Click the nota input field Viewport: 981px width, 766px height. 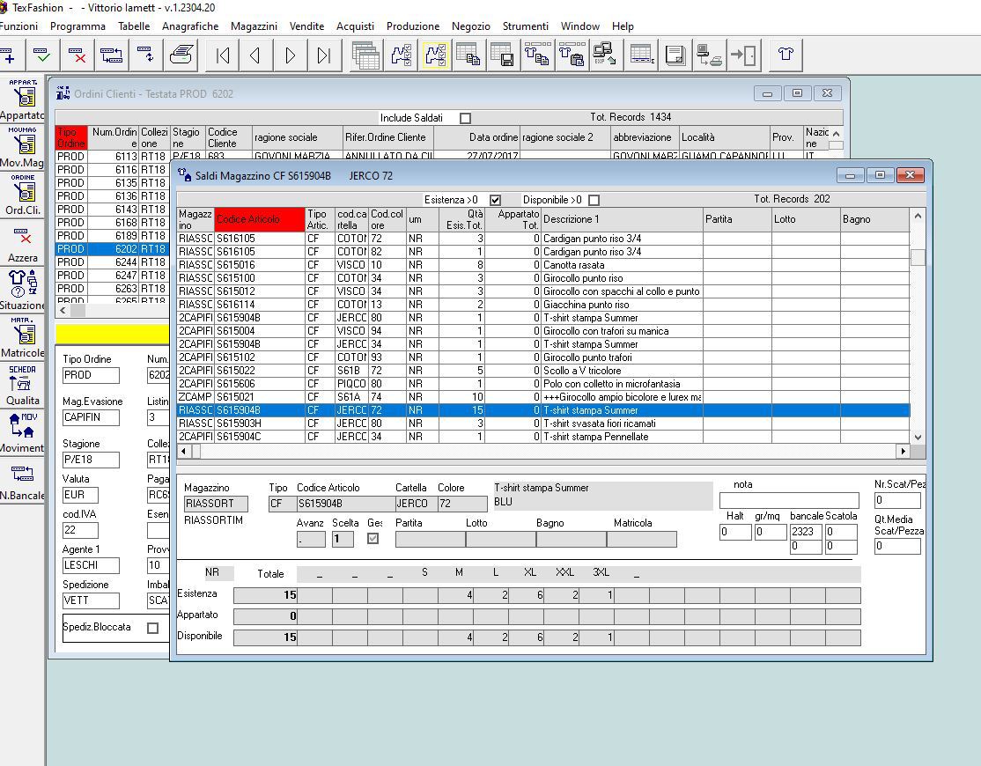click(x=788, y=501)
